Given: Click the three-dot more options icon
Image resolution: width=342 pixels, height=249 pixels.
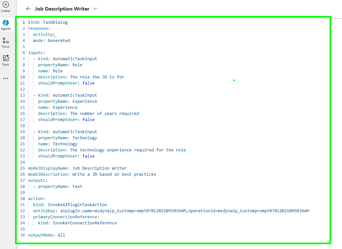Looking at the screenshot, I should (x=5, y=78).
